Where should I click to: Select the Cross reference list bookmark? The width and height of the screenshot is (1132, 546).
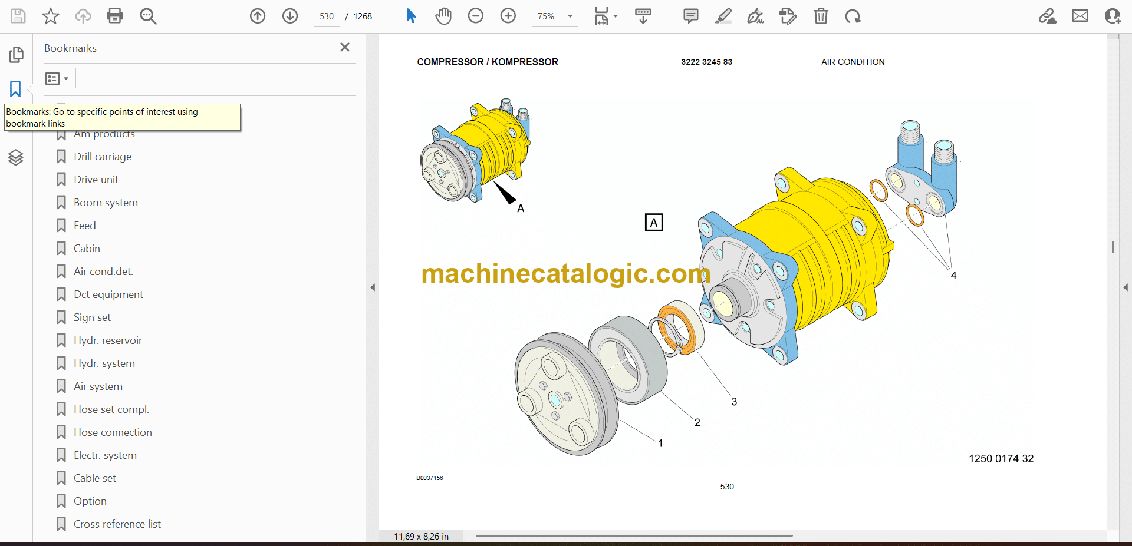point(117,524)
